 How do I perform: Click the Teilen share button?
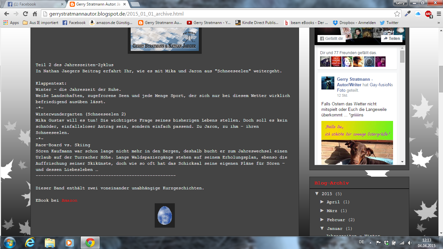[392, 38]
